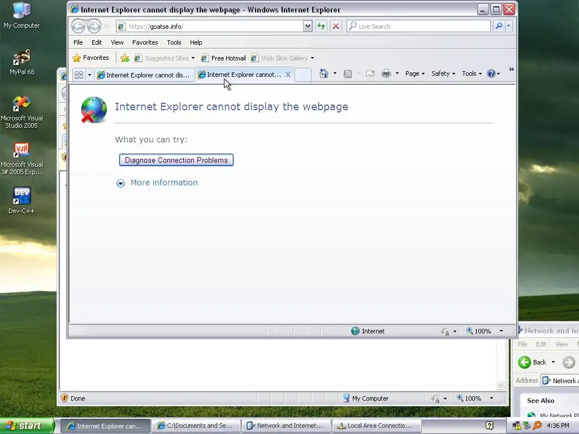Click the Home icon in command bar
The height and width of the screenshot is (434, 579).
pyautogui.click(x=324, y=73)
